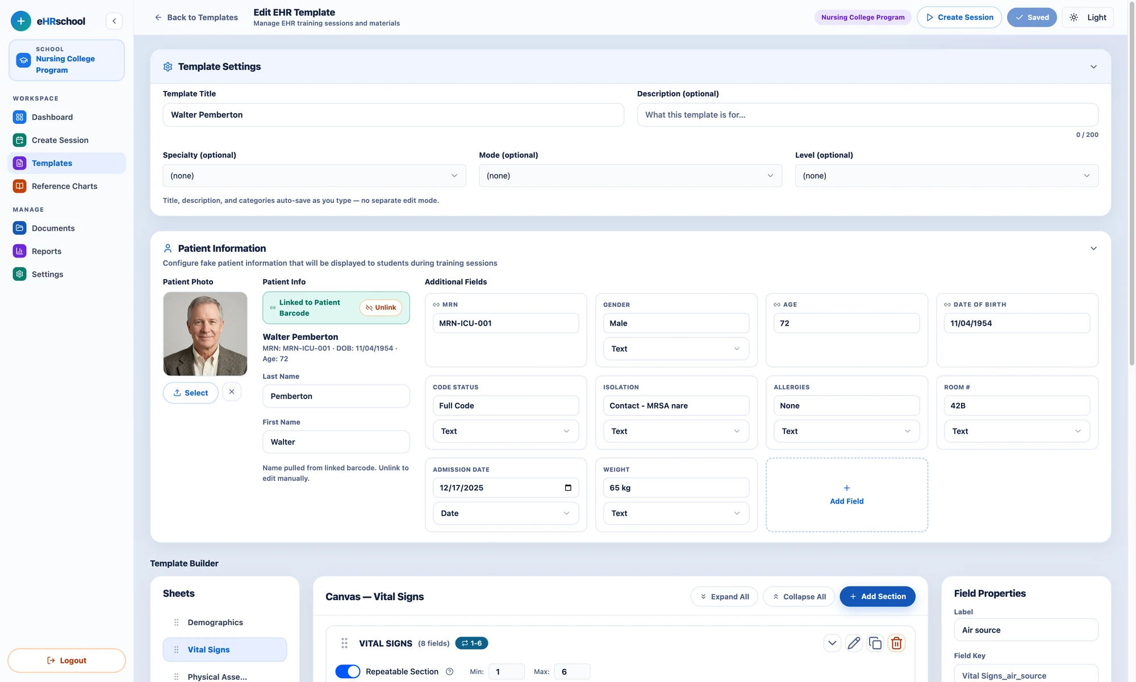Duplicate the Vital Signs section
This screenshot has height=682, width=1136.
click(x=875, y=643)
